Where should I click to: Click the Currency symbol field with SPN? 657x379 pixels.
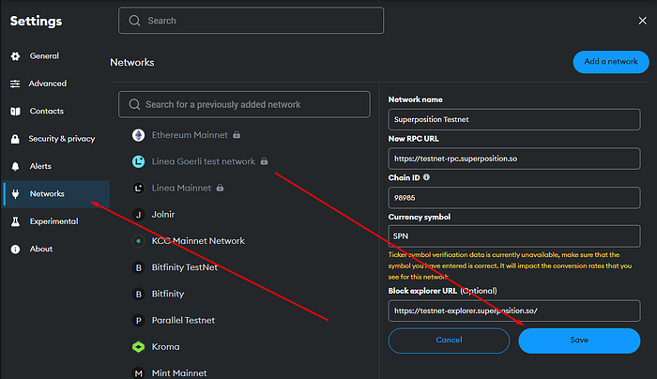(x=514, y=236)
